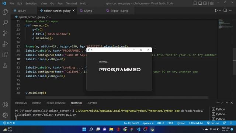Open the Extensions view
The width and height of the screenshot is (236, 133).
pyautogui.click(x=5, y=55)
